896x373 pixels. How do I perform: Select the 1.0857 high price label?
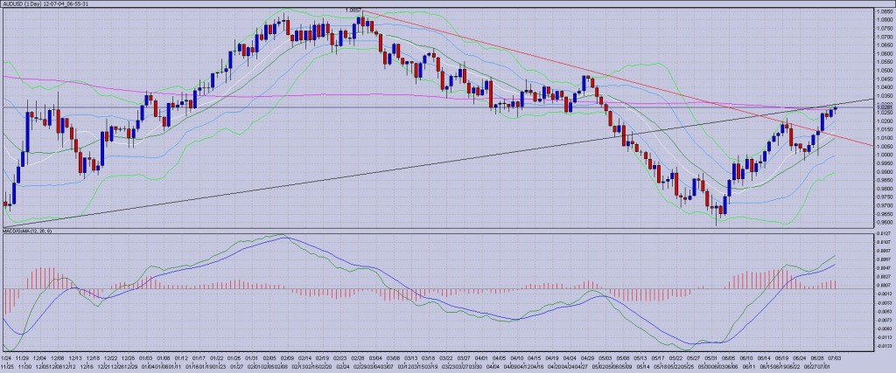353,10
